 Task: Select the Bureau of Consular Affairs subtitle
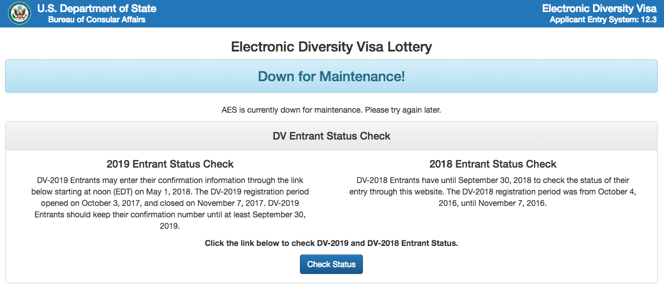97,20
